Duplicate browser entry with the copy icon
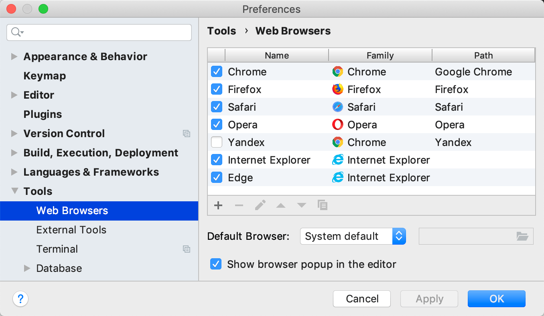544x316 pixels. 322,205
